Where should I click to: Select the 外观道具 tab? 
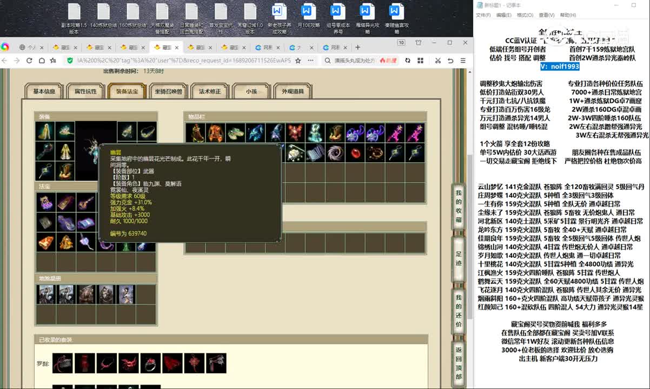click(x=293, y=91)
